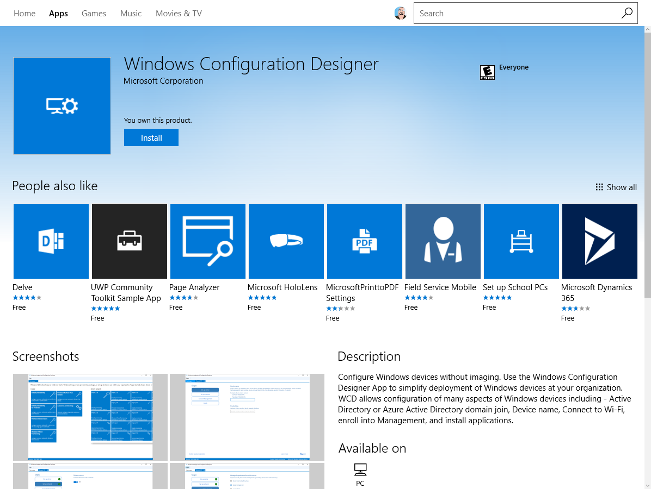Viewport: 651px width, 489px height.
Task: Open the user account avatar
Action: pyautogui.click(x=400, y=13)
